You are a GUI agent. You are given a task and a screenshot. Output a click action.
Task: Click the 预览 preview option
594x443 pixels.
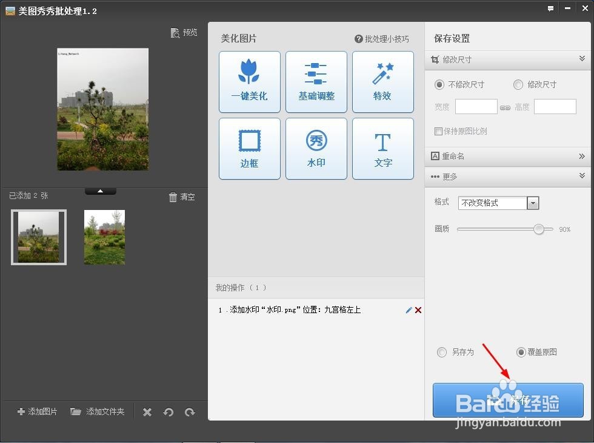(184, 32)
